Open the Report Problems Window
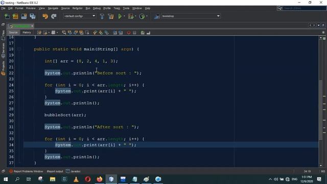Image resolution: width=327 pixels, height=184 pixels. coord(26,171)
